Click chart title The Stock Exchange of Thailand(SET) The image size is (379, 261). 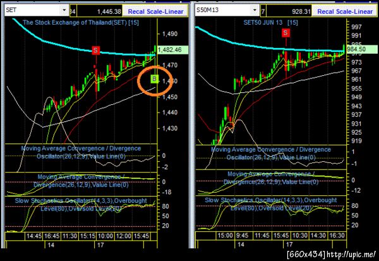pos(81,23)
